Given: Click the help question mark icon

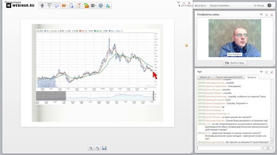Looking at the screenshot, I should point(269,6).
